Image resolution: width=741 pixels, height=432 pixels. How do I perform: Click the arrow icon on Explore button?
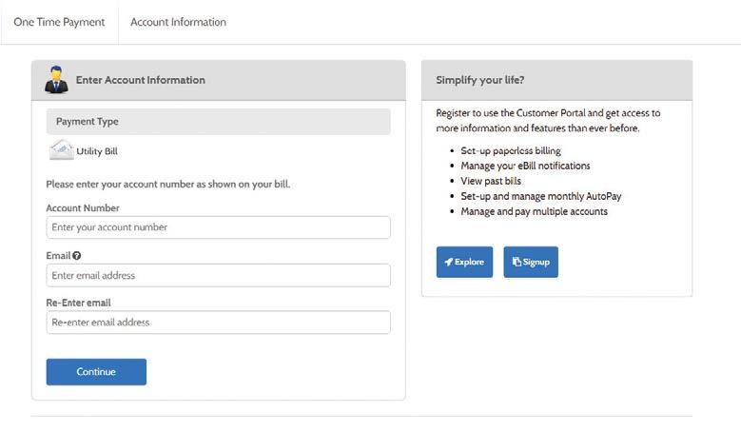pyautogui.click(x=448, y=263)
